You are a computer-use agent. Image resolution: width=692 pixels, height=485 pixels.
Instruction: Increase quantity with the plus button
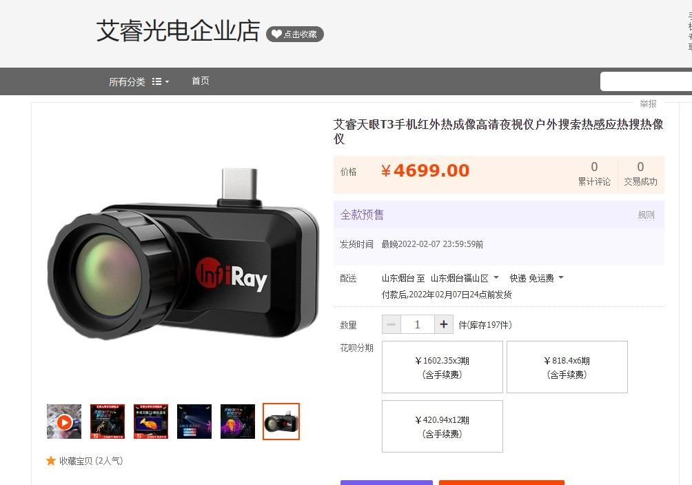coord(444,325)
